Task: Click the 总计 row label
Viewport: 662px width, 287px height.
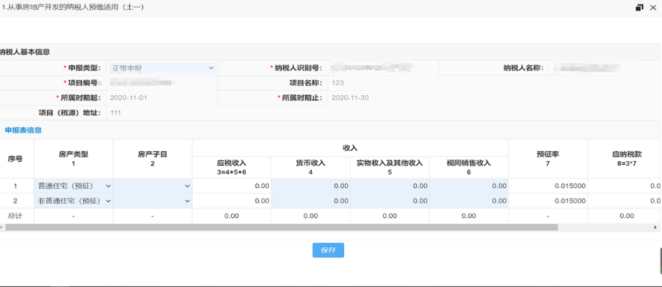Action: (15, 216)
